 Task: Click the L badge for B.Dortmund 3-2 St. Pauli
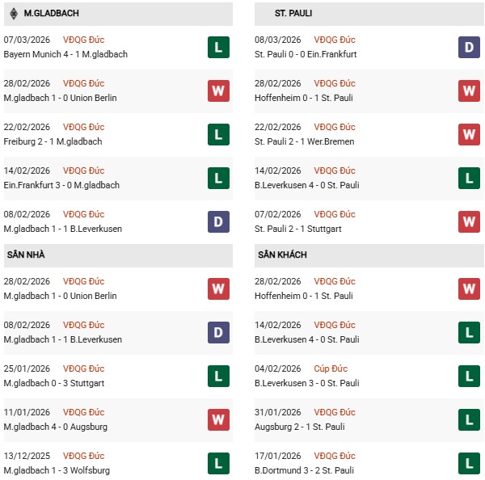(469, 463)
